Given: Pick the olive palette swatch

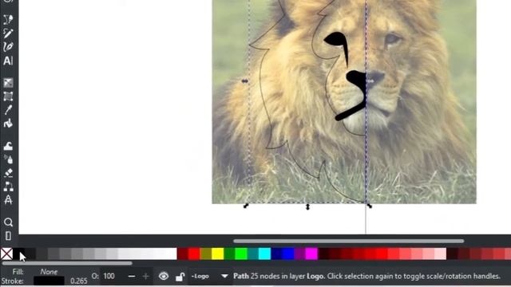Looking at the screenshot, I should coord(206,254).
